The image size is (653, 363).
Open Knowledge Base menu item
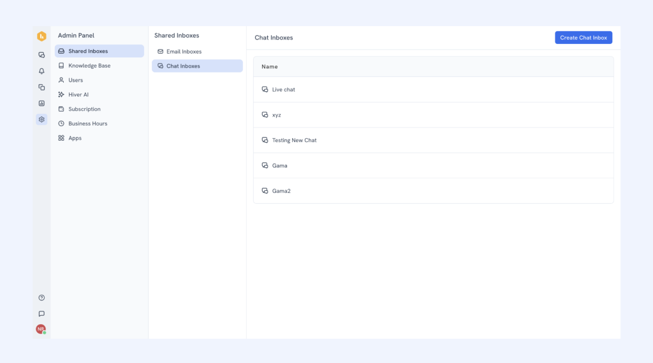coord(89,66)
